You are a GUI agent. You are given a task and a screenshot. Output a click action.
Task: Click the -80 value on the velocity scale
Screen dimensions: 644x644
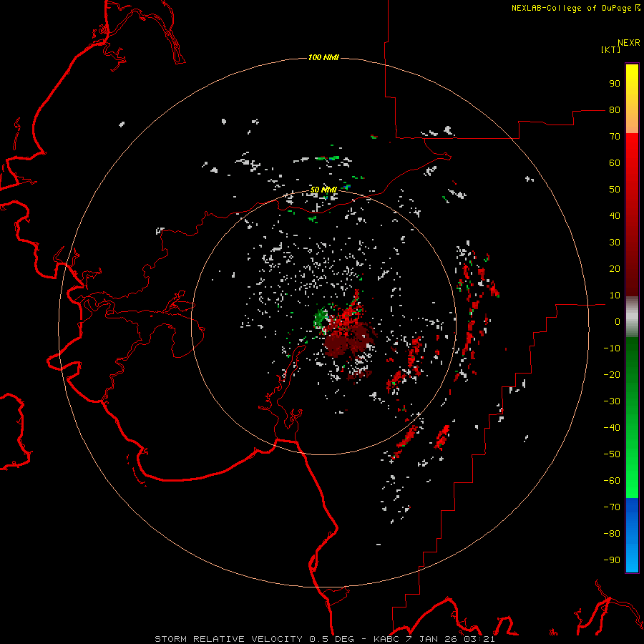612,534
